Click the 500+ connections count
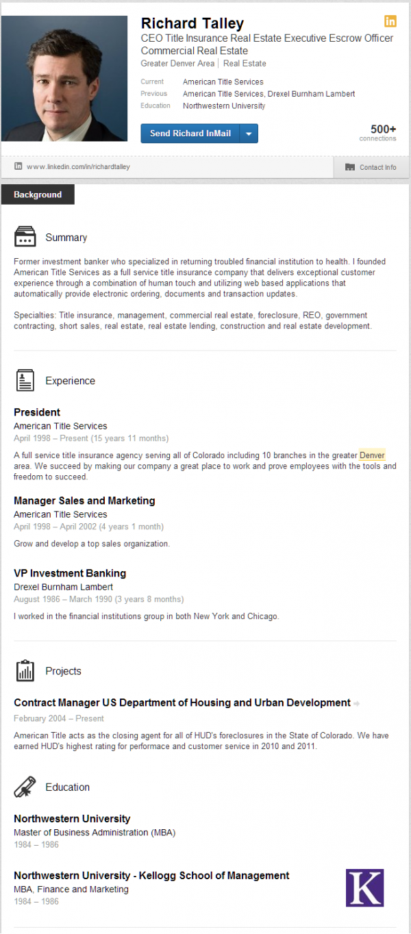Screen dimensions: 411x934 click(383, 129)
